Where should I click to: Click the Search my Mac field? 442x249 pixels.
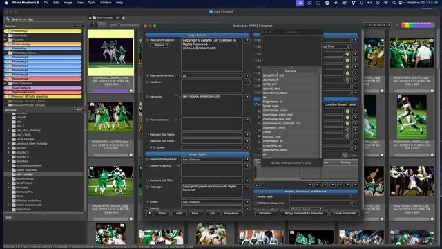click(44, 19)
